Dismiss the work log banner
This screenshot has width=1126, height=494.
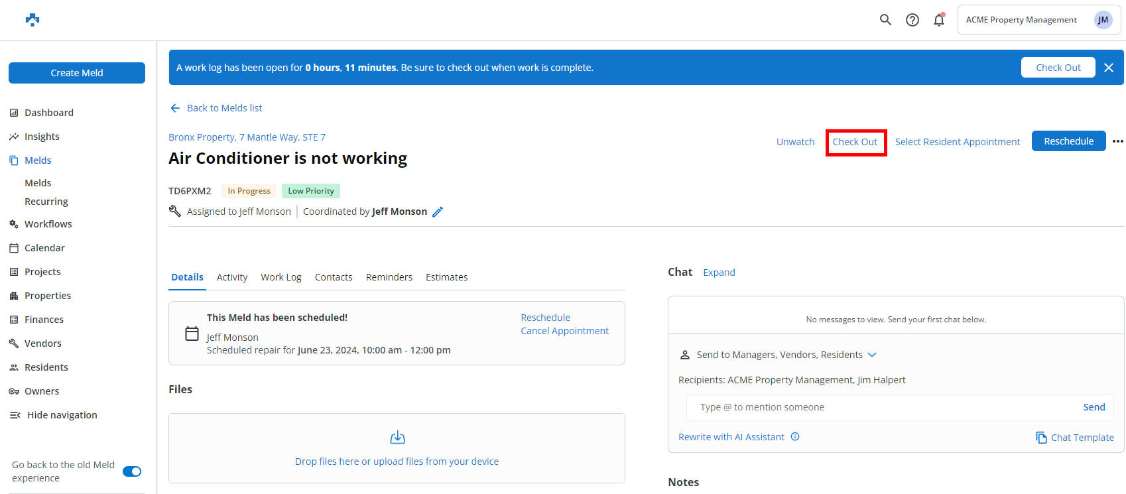(1109, 68)
